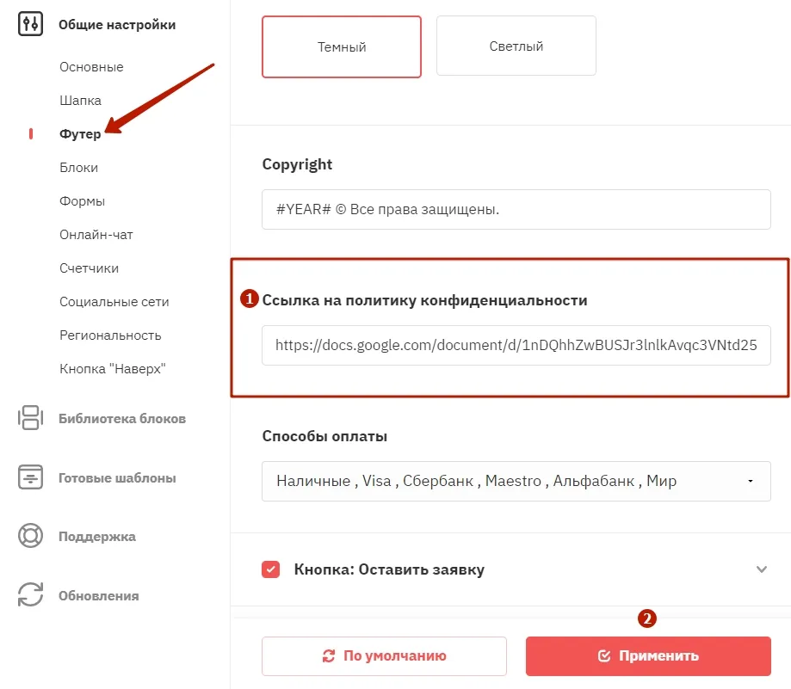Open the Поддержка lifebuoy icon
Viewport: 791px width, 689px height.
pos(30,536)
